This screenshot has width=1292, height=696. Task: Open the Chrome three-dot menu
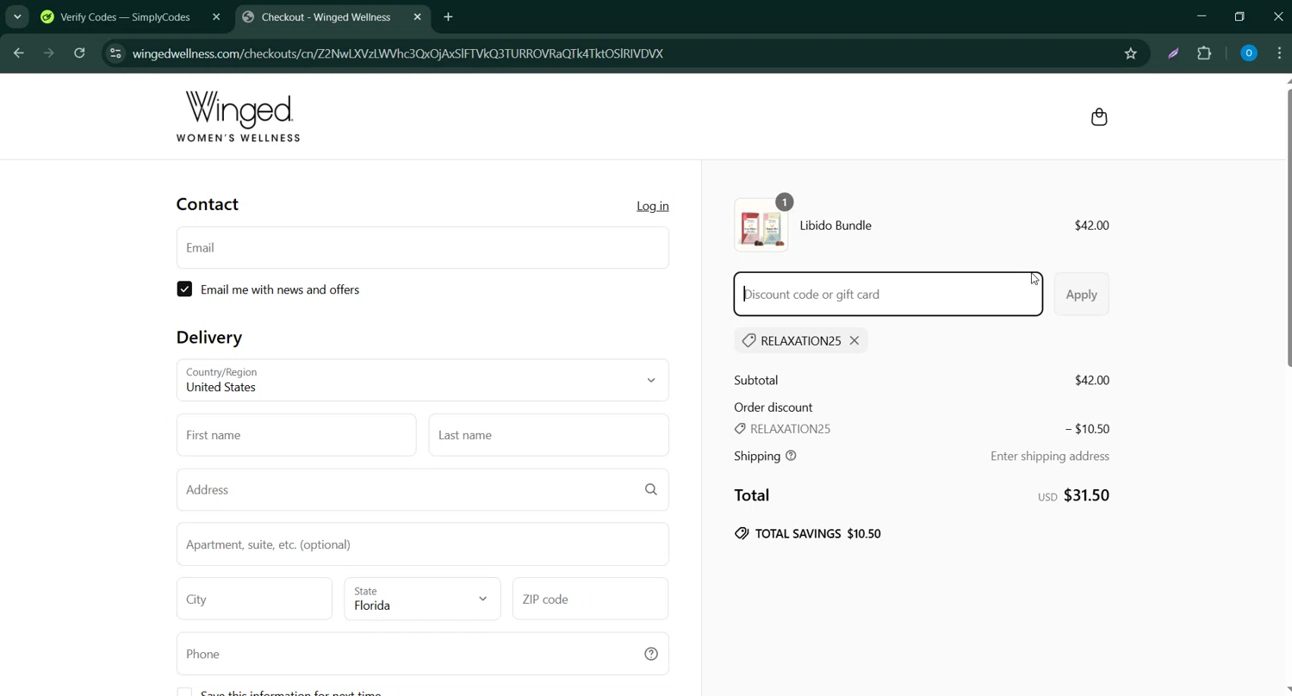pos(1279,53)
